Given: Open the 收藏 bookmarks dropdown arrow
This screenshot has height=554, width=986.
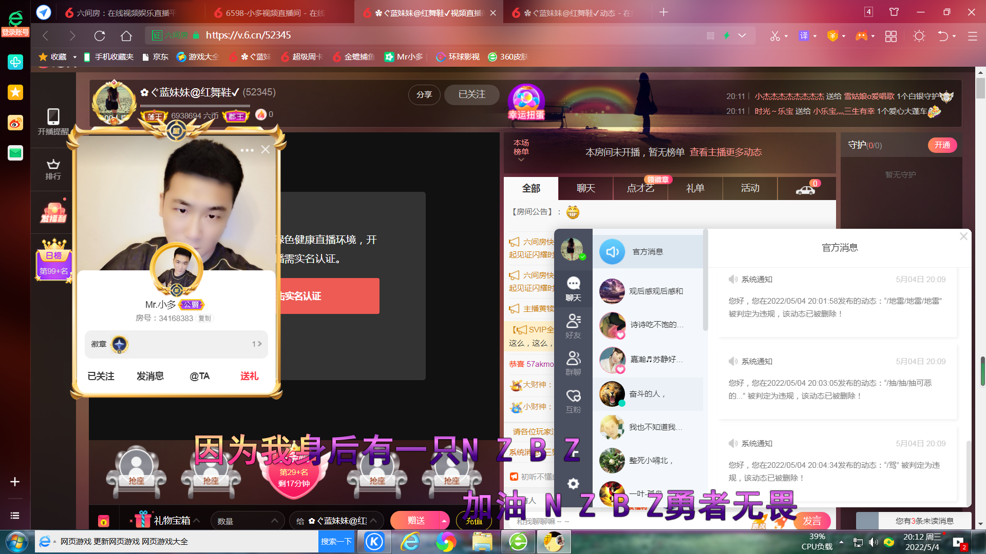Looking at the screenshot, I should (x=74, y=57).
